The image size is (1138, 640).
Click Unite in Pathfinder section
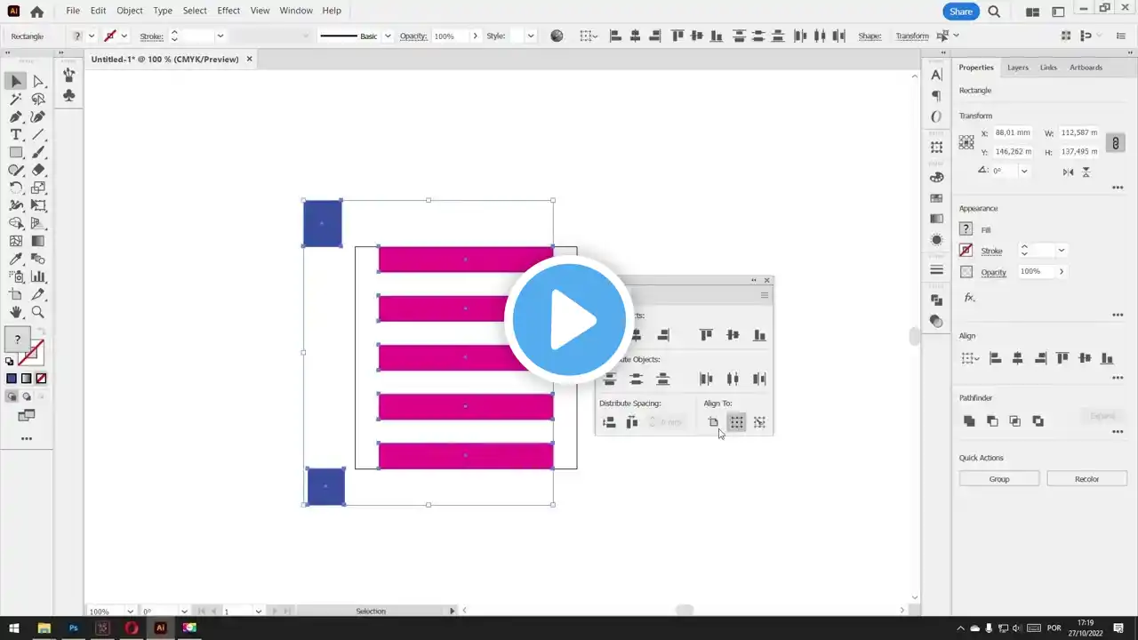click(x=969, y=421)
